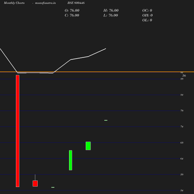Image resolution: width=194 pixels, height=194 pixels.
Task: Click the '89' price axis label
Action: click(x=182, y=79)
